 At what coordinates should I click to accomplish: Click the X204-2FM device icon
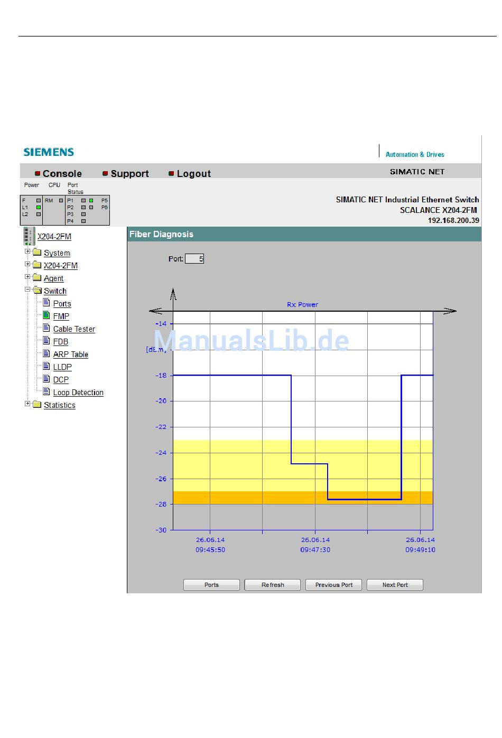29,236
